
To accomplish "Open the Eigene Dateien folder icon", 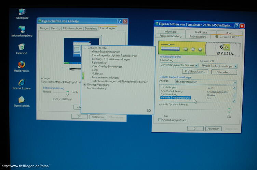I will point(22,101).
